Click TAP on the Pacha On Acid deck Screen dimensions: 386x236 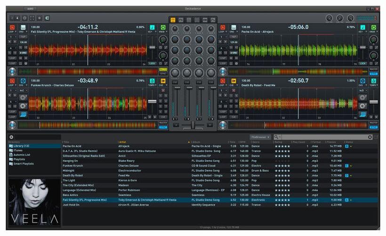(x=233, y=37)
